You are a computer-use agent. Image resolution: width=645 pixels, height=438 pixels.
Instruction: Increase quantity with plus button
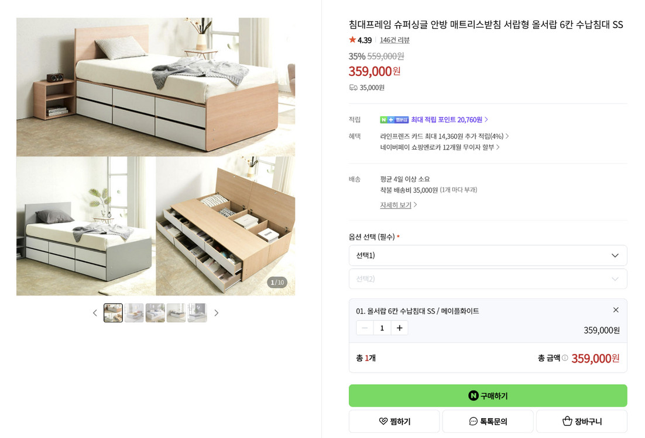[x=399, y=328]
